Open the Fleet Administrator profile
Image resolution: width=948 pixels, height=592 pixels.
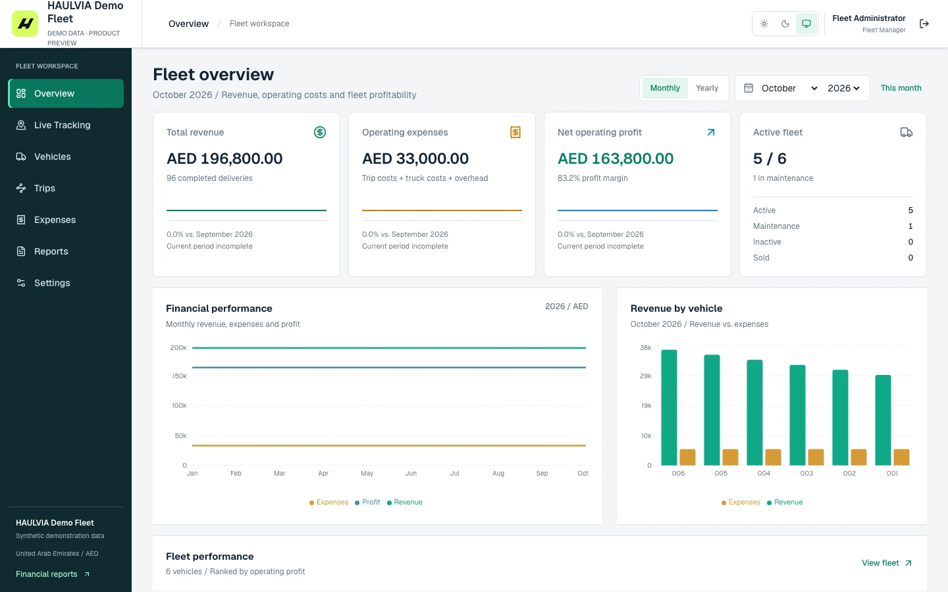tap(869, 24)
